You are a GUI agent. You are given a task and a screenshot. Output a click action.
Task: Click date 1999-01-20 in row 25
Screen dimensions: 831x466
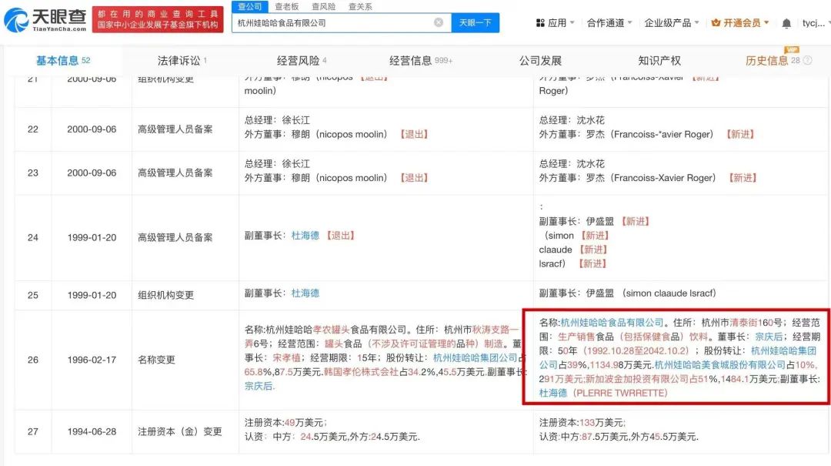tap(92, 295)
